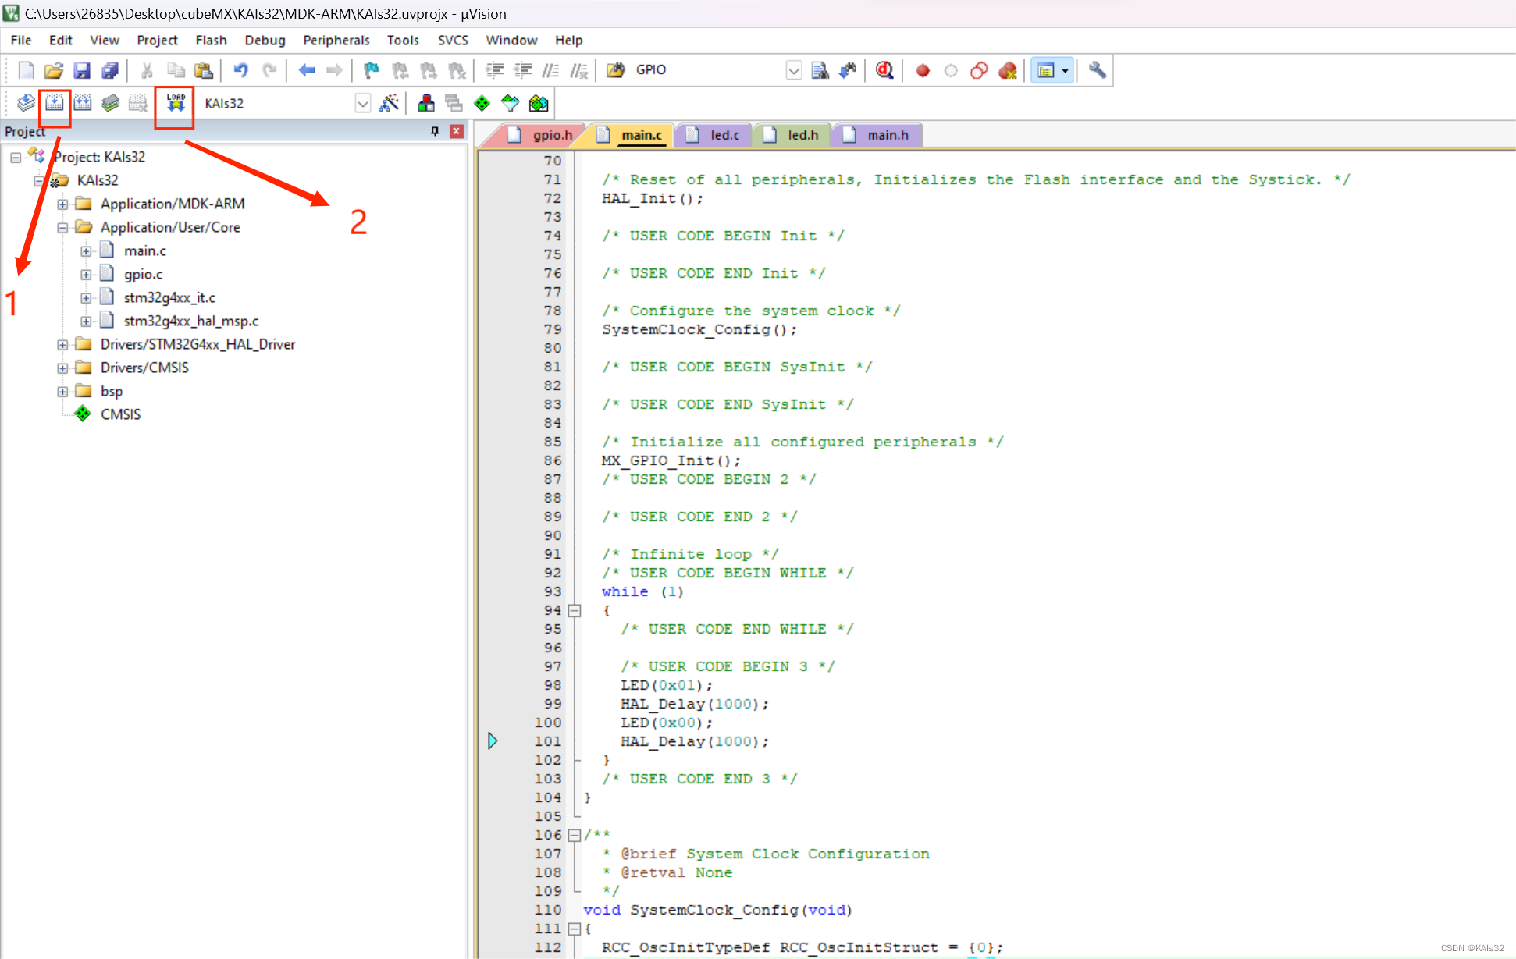Select stm32g4xx_hal_msp.c file

click(191, 321)
